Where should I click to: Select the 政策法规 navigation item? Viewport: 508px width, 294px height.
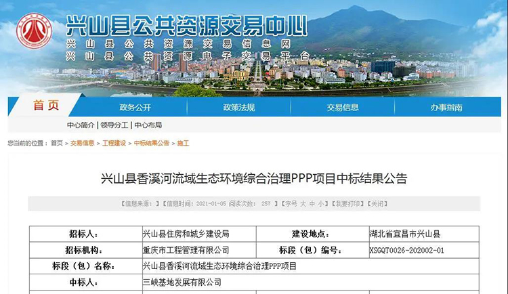[x=239, y=107]
